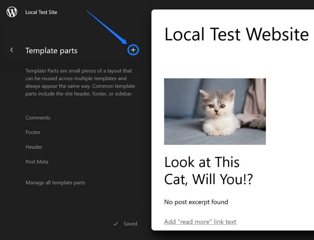Select the Post Meta template part
The width and height of the screenshot is (314, 240).
37,162
